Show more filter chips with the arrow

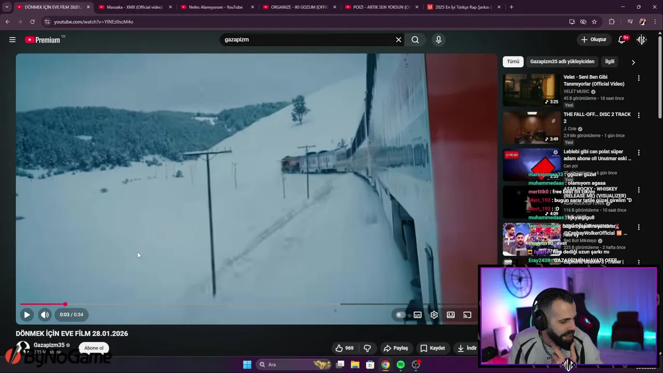click(633, 62)
